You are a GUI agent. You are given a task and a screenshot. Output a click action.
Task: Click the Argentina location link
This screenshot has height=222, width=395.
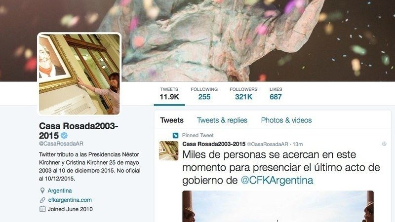pos(60,191)
